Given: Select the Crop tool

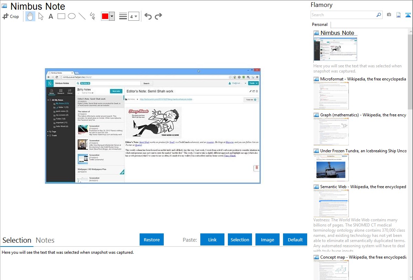Looking at the screenshot, I should point(11,16).
